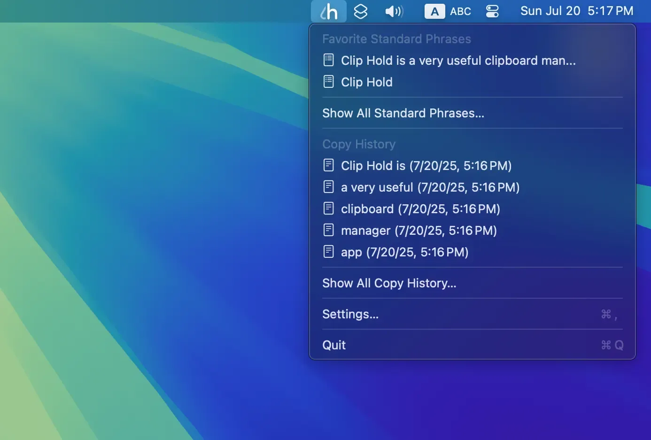651x440 pixels.
Task: Click the date and time clock
Action: [x=577, y=11]
